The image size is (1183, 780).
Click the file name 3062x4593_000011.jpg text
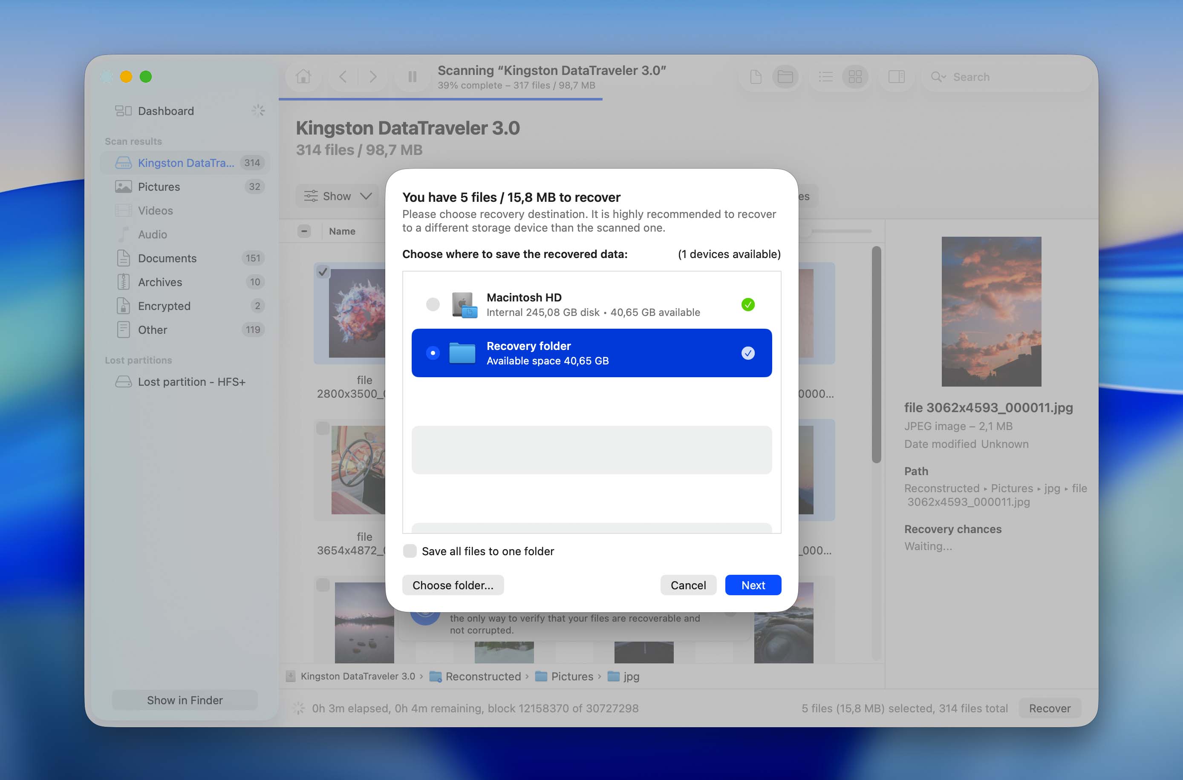coord(988,407)
